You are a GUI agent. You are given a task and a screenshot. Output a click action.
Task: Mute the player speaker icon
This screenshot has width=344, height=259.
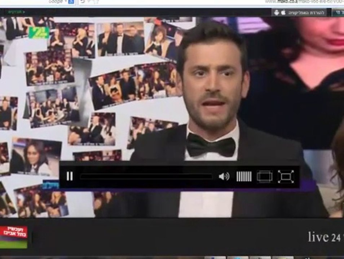coord(224,177)
